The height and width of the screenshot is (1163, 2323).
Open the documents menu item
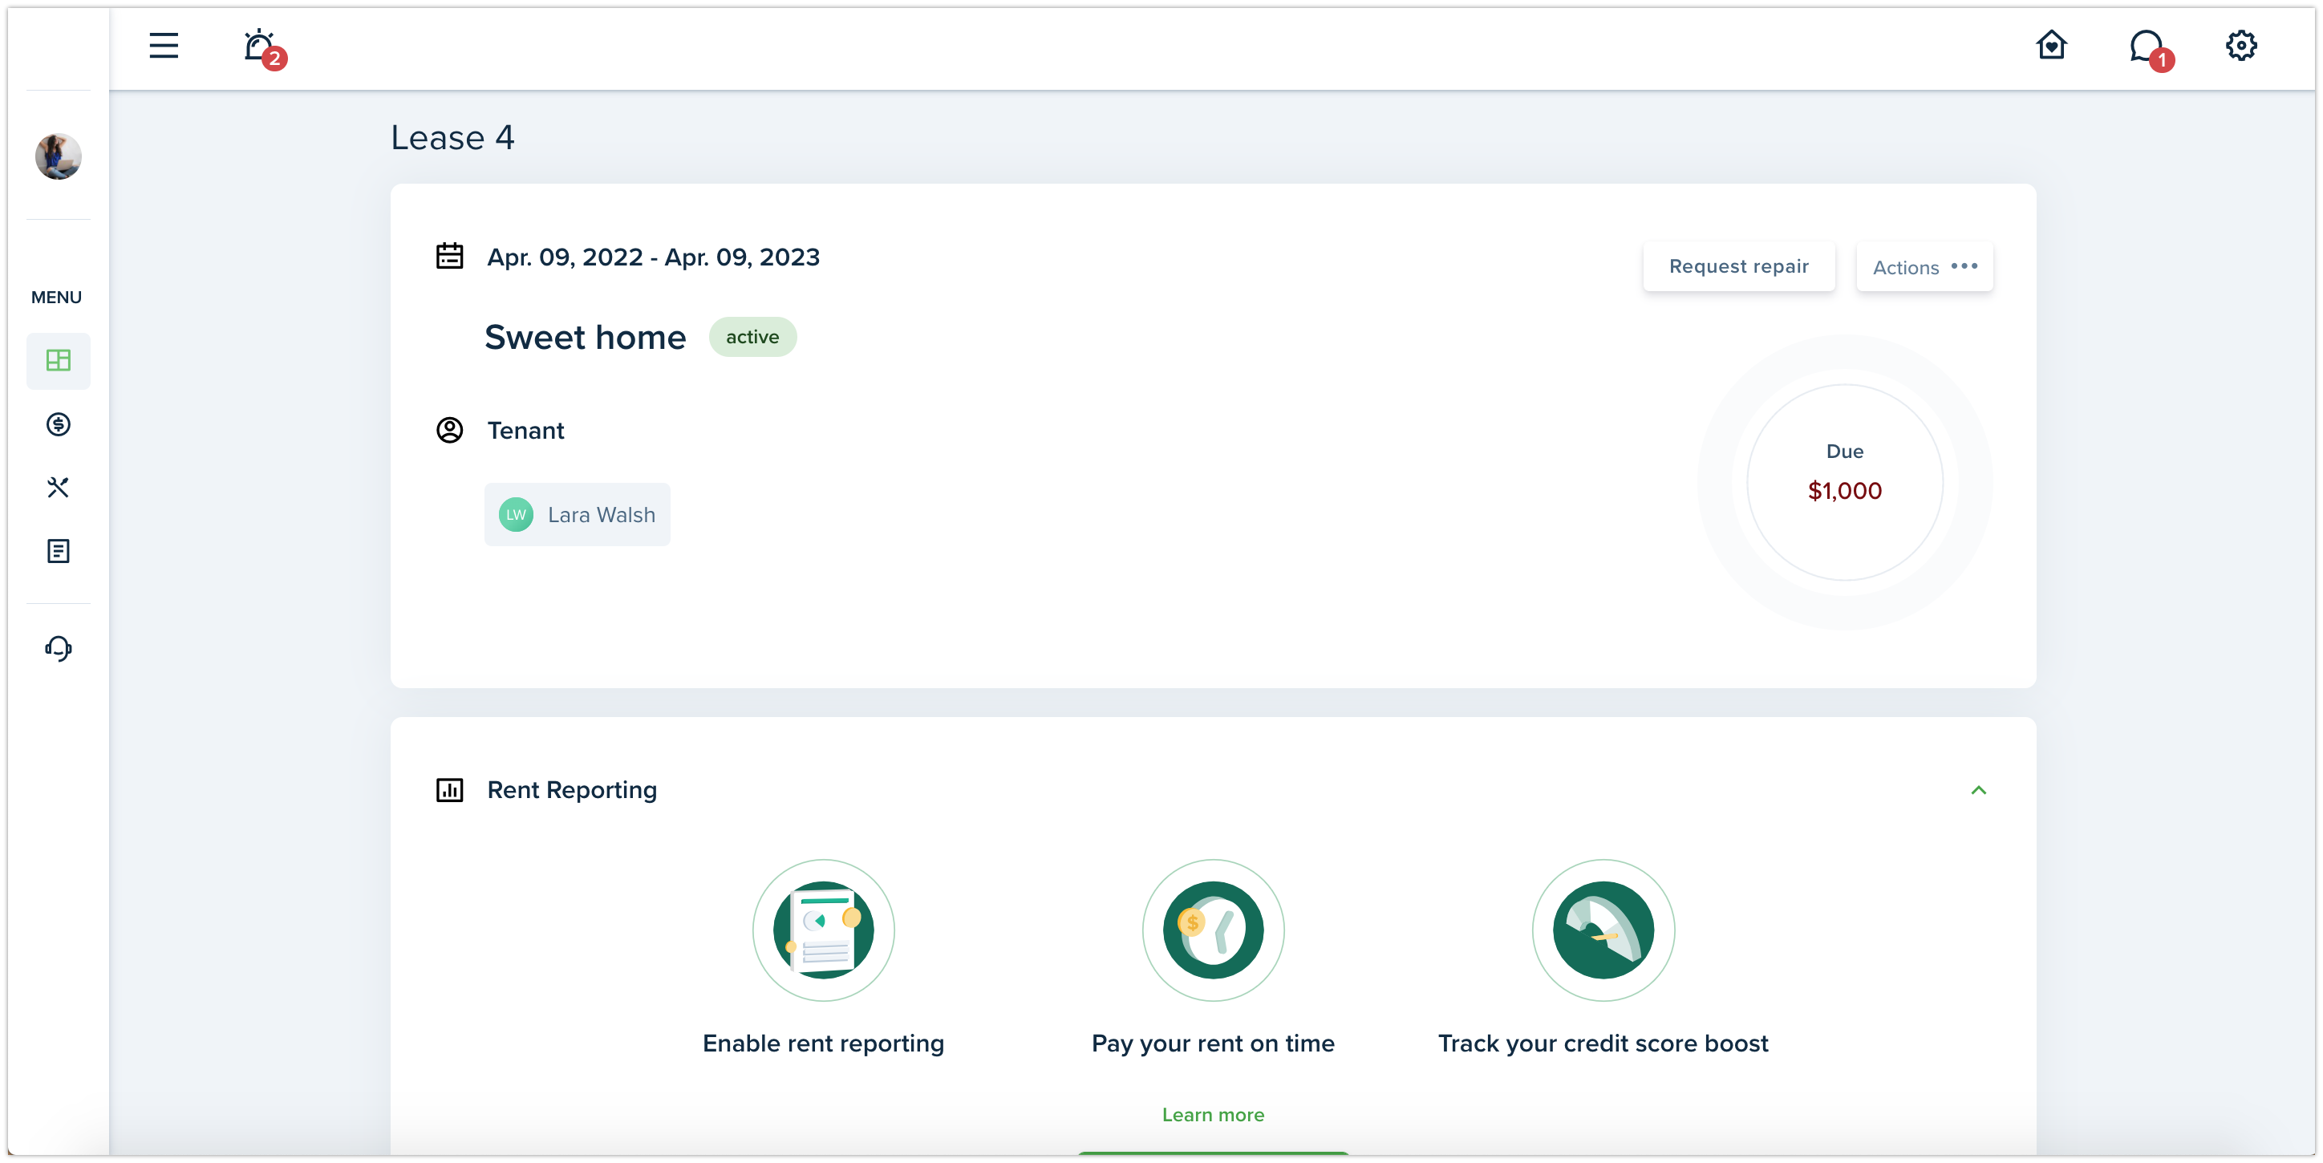click(58, 551)
